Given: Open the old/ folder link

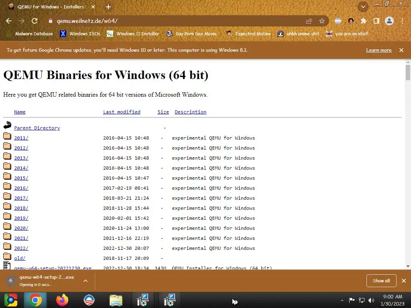Looking at the screenshot, I should point(20,258).
